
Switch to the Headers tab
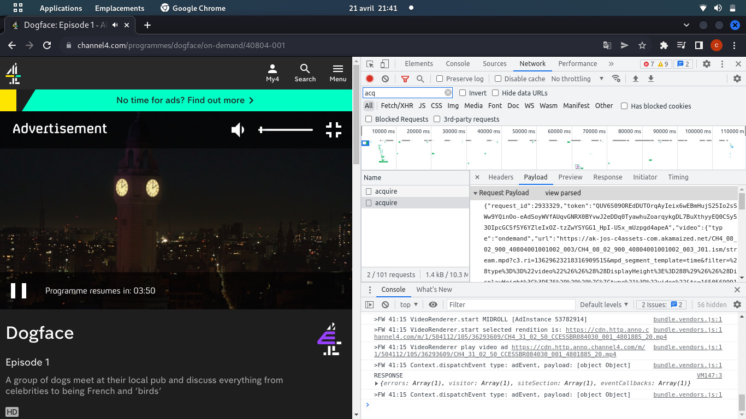[500, 177]
